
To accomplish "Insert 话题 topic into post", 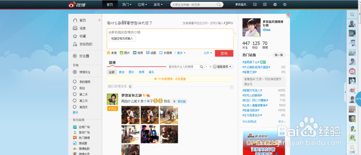I will (151, 53).
